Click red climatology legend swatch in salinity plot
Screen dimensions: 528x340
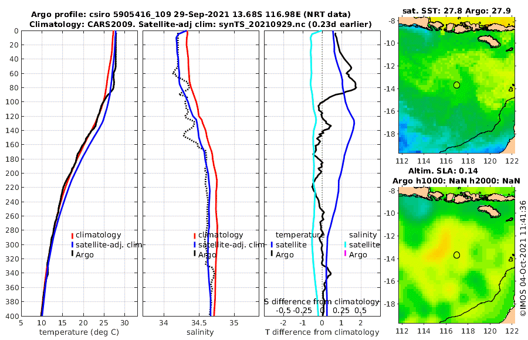(x=195, y=235)
